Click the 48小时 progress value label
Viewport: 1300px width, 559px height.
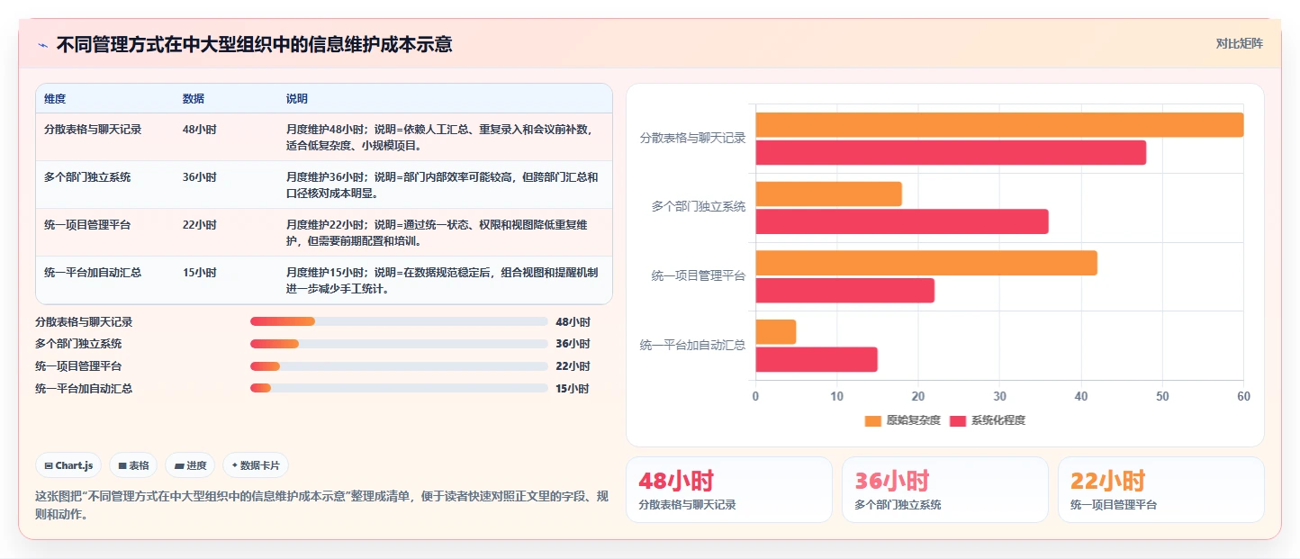coord(573,321)
